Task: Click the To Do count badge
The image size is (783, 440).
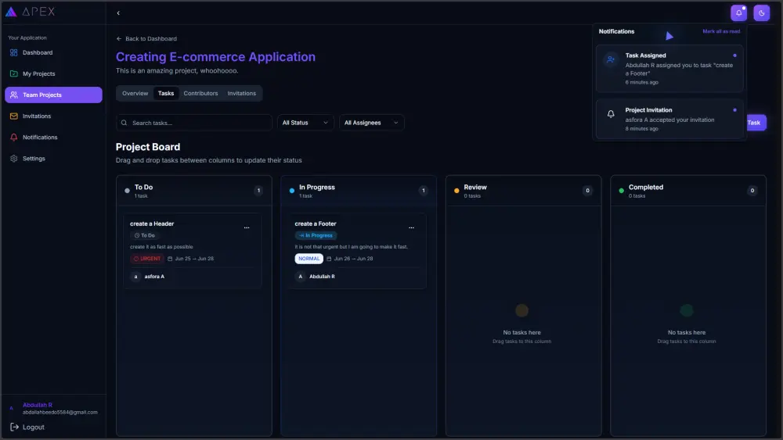Action: [258, 191]
